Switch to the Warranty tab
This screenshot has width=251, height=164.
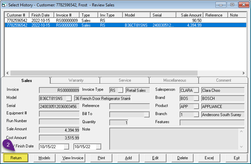pos(76,80)
